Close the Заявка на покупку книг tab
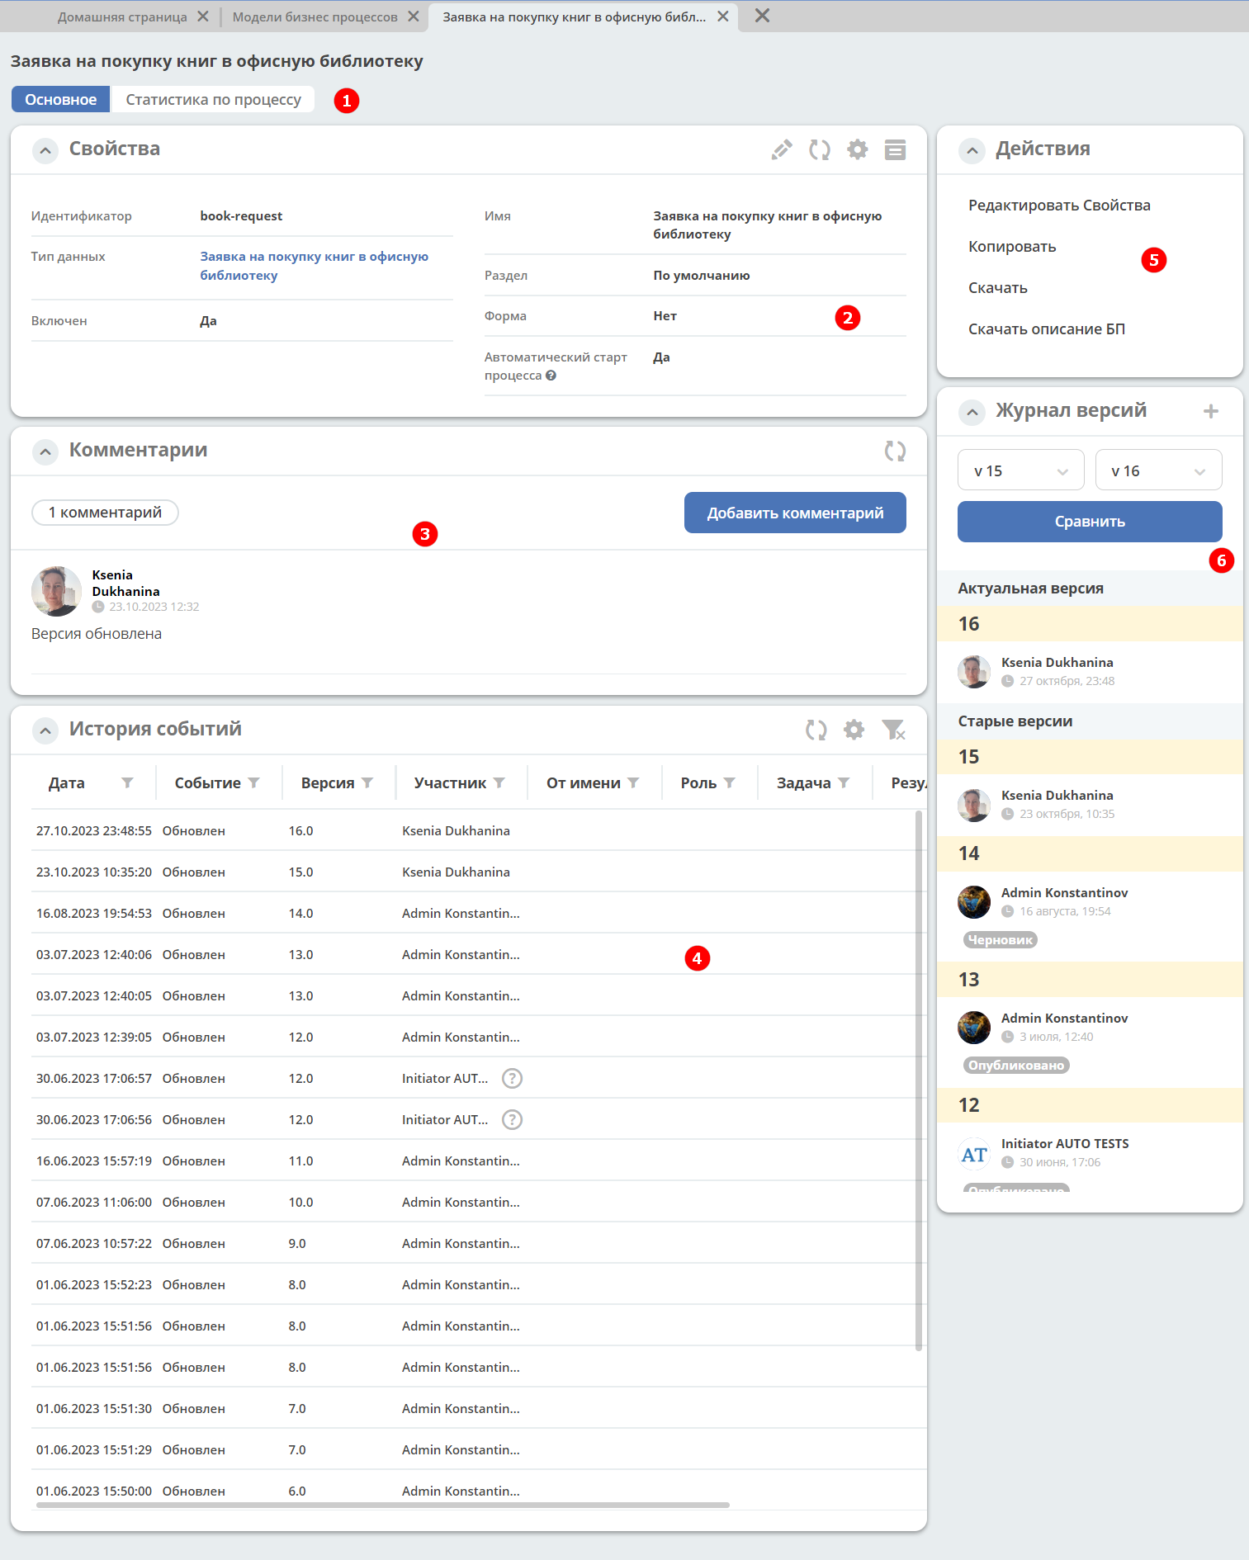 [722, 17]
